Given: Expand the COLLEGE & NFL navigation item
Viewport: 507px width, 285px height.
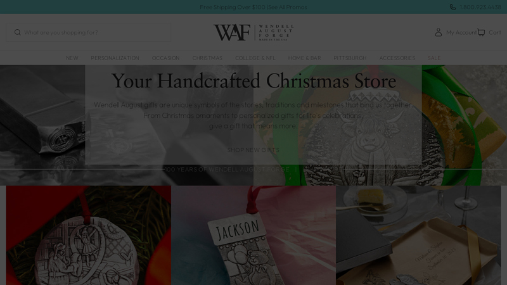Looking at the screenshot, I should pyautogui.click(x=255, y=58).
